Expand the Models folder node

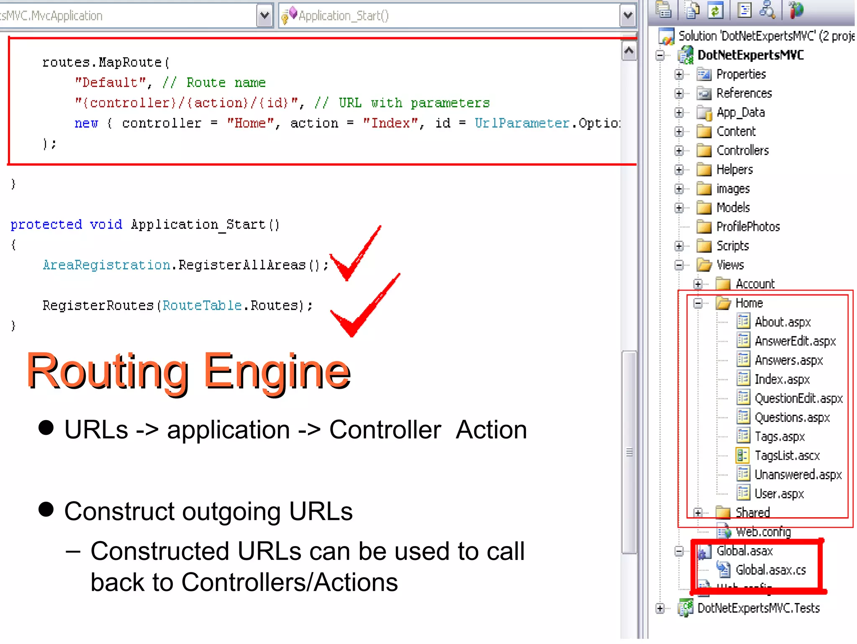[x=679, y=208]
